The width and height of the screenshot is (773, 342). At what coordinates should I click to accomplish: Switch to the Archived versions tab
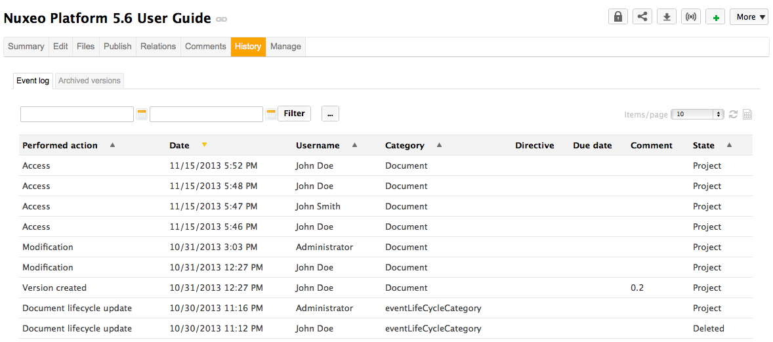coord(89,81)
